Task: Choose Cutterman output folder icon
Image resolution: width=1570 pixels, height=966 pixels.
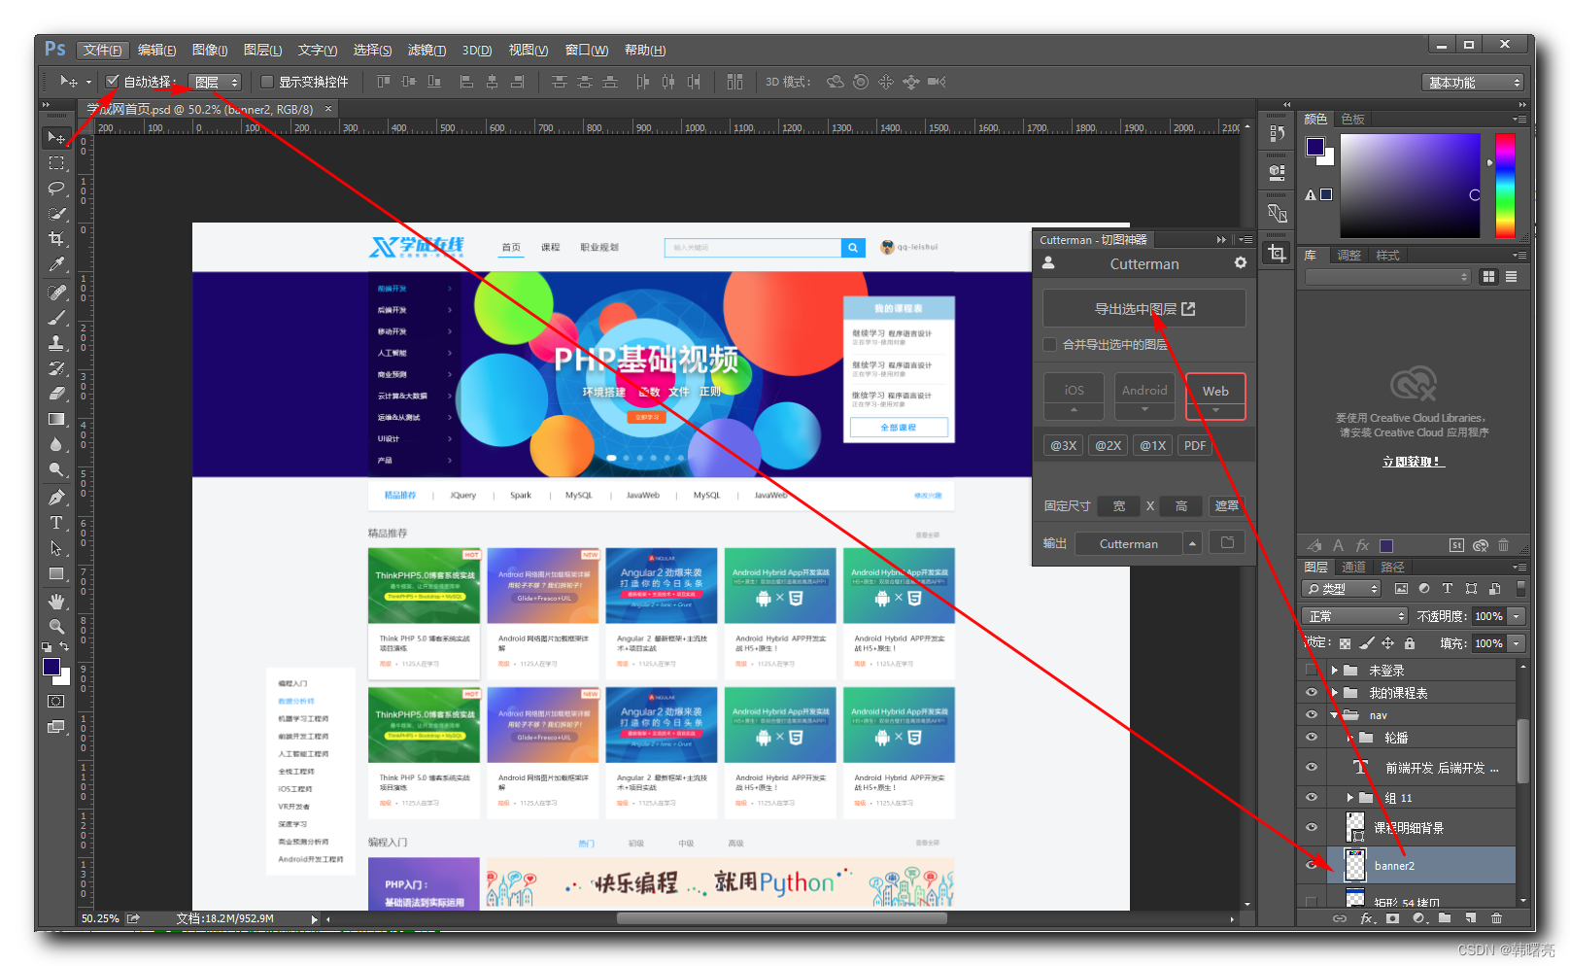Action: [1227, 543]
